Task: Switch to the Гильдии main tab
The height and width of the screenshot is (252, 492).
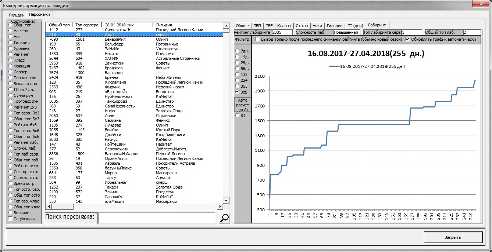Action: 17,15
